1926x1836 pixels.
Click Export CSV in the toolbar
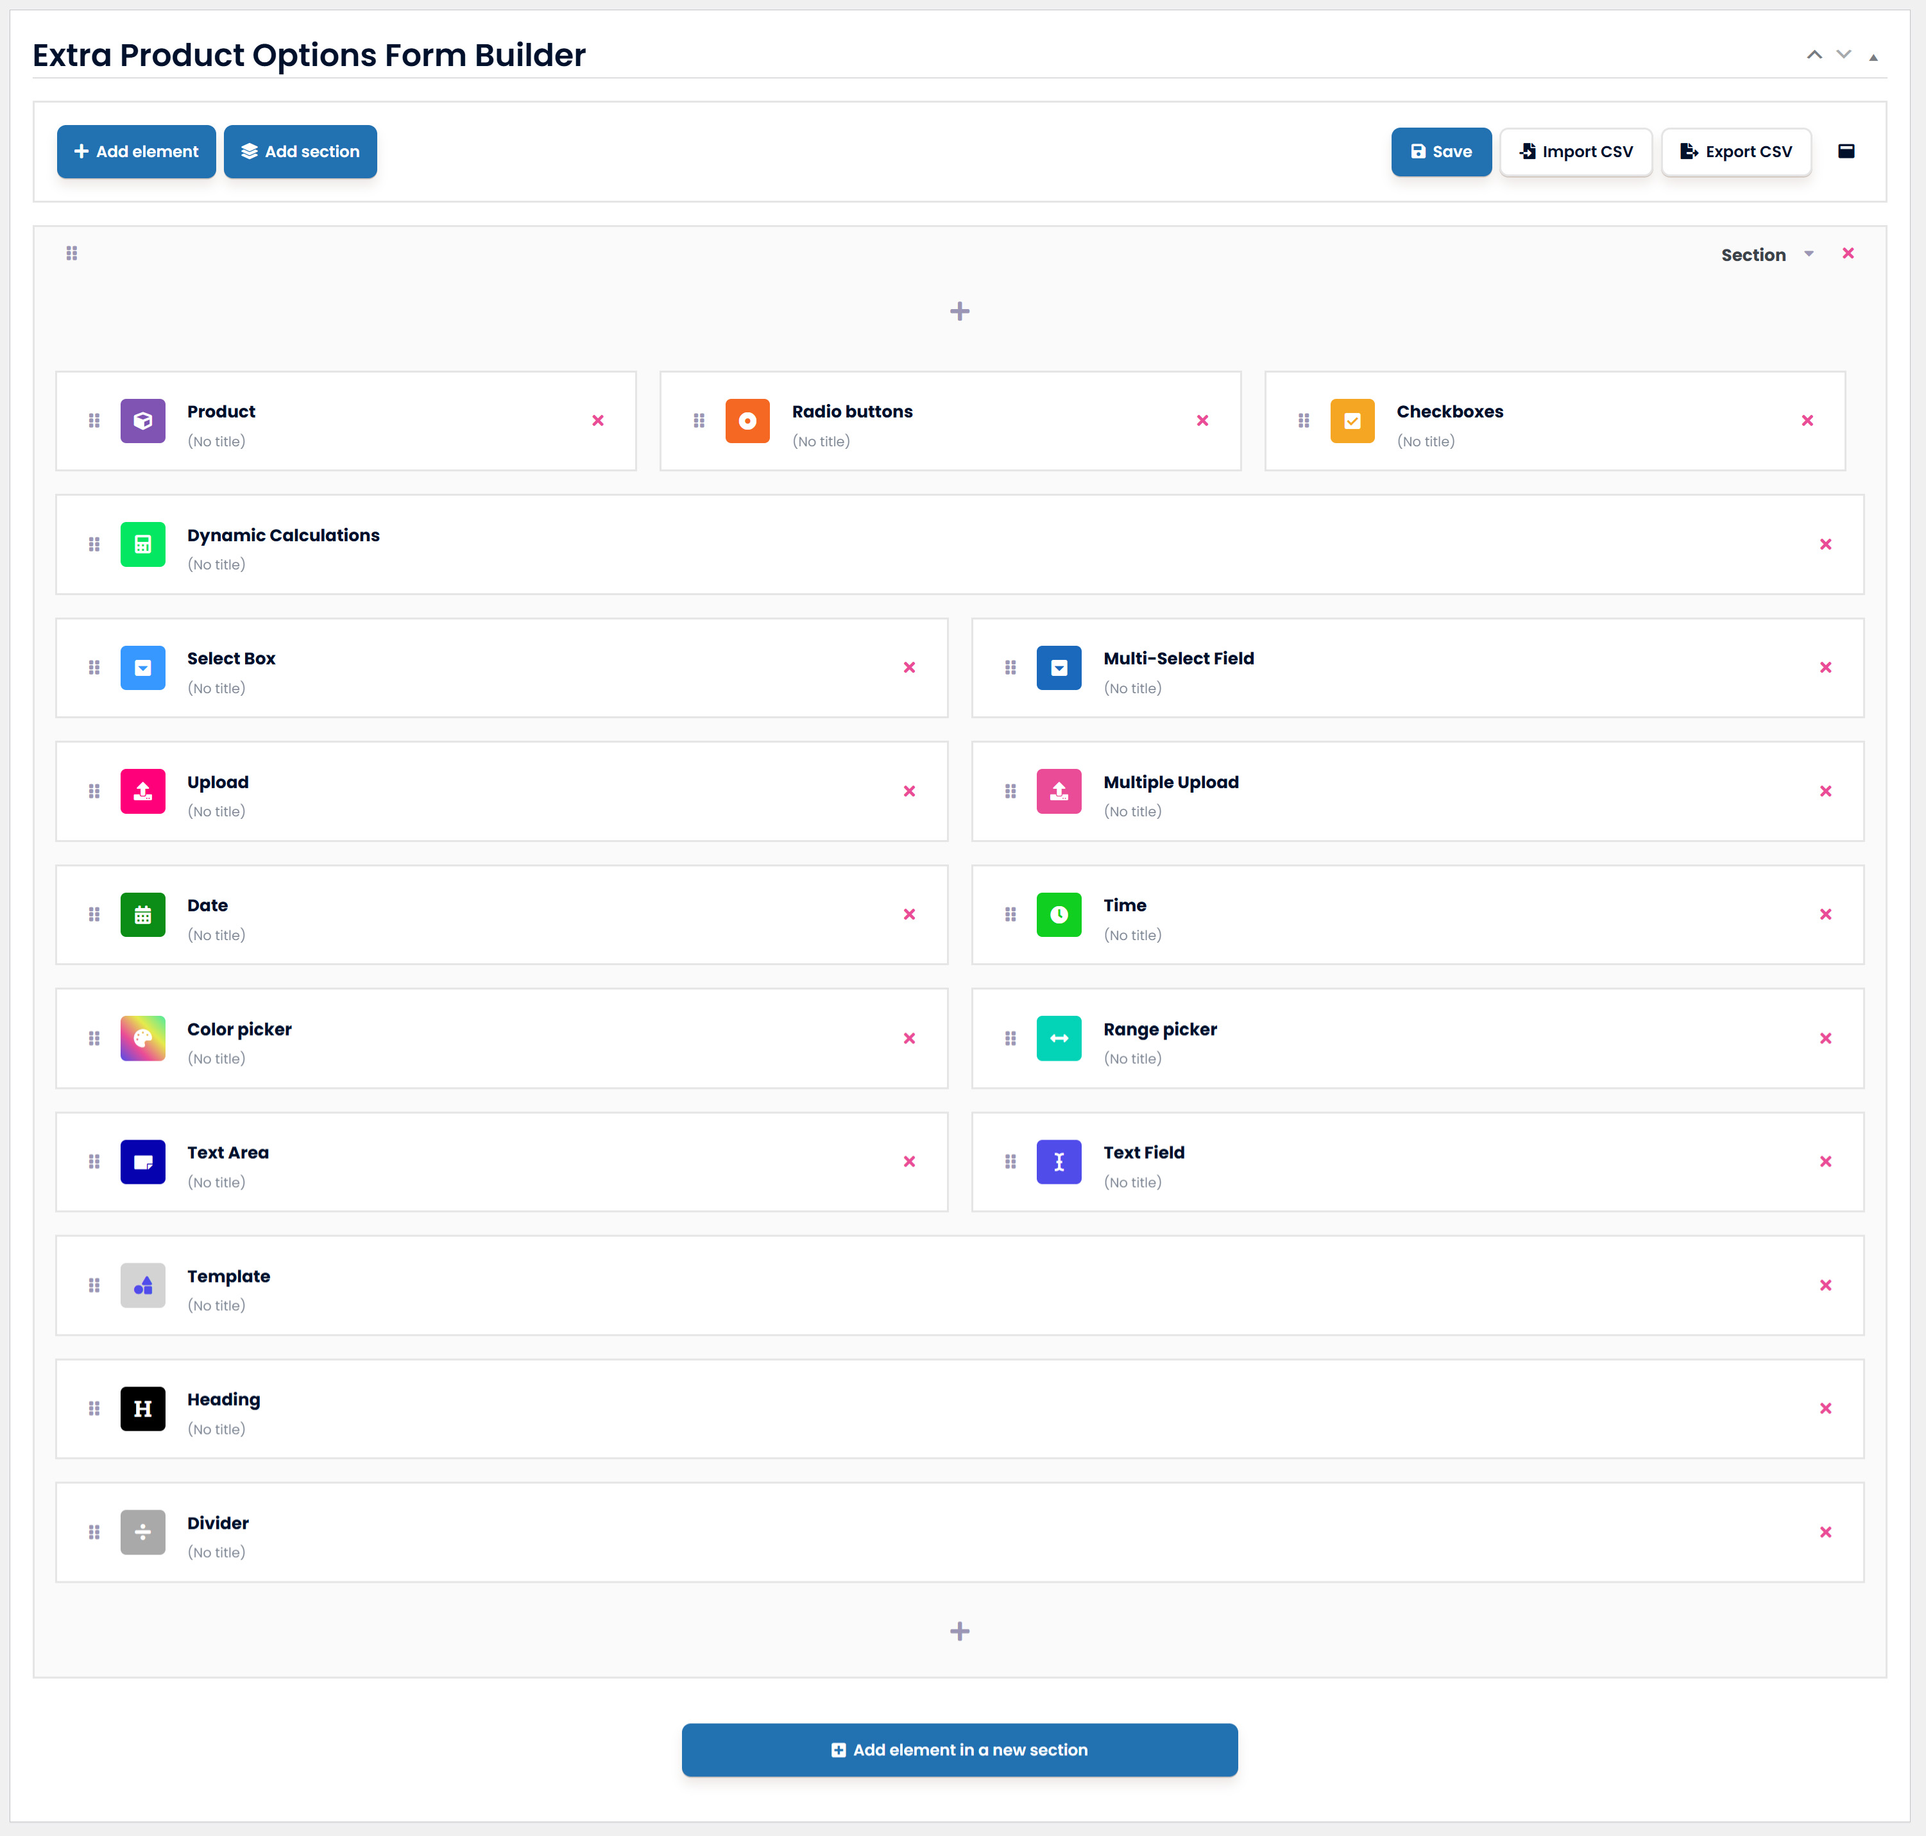click(1736, 152)
